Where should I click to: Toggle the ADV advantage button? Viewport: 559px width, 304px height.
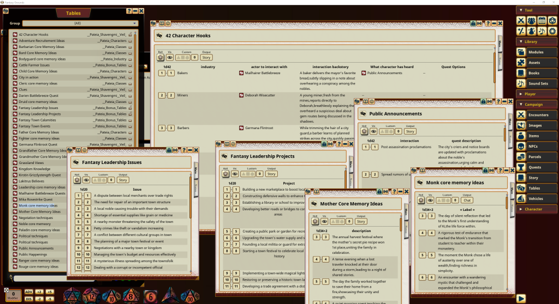[28, 292]
